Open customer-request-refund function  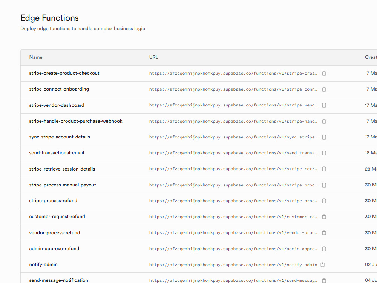[x=57, y=217]
